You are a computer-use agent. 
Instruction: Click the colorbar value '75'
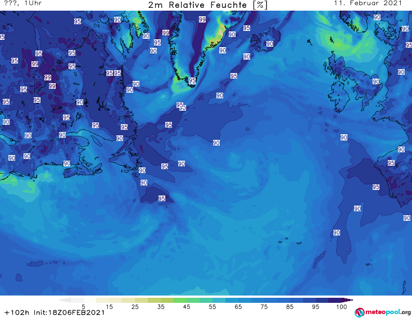click(264, 307)
